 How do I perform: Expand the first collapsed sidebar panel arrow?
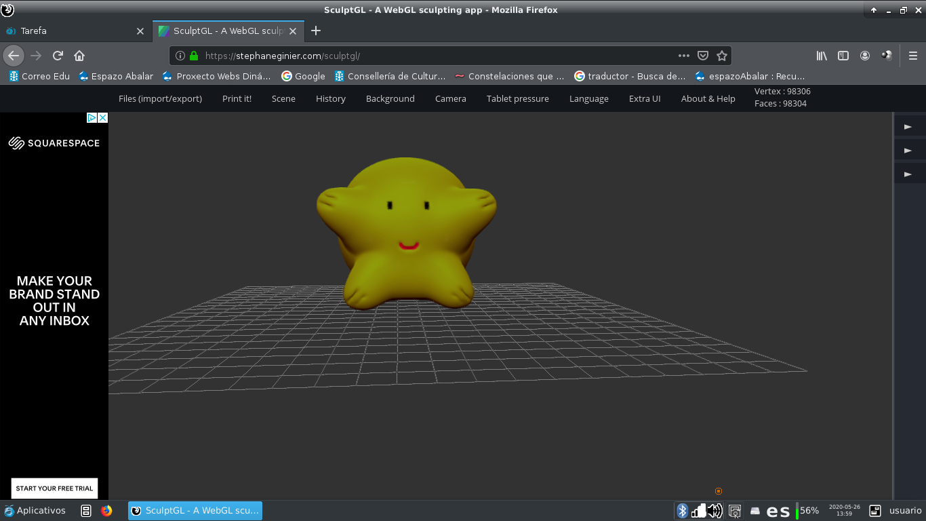[909, 127]
